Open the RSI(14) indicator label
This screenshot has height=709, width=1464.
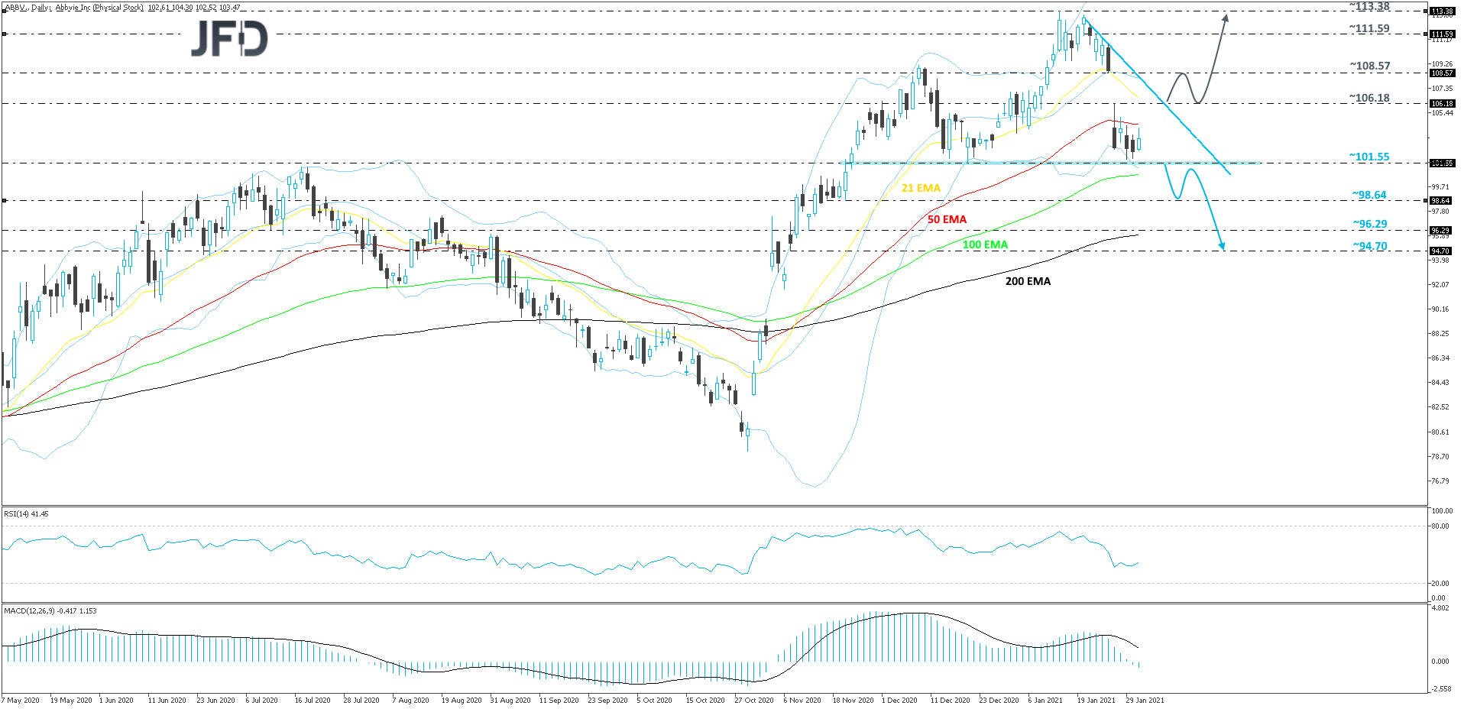tap(25, 514)
